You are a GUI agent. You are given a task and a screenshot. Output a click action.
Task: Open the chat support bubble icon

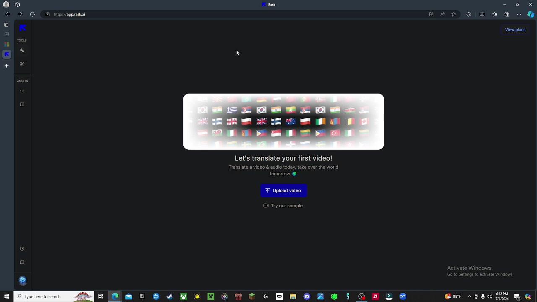pos(22,262)
